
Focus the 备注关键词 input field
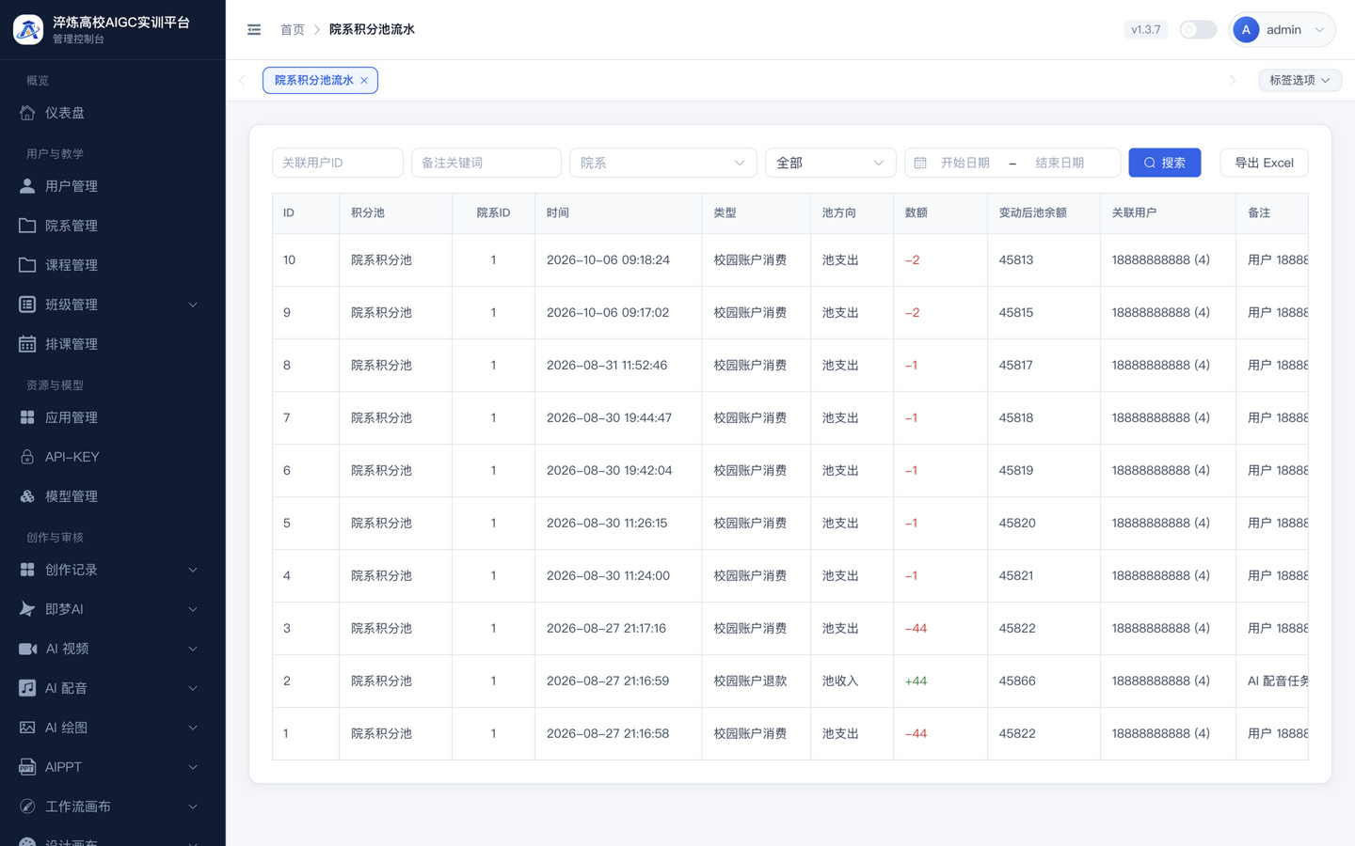[486, 163]
